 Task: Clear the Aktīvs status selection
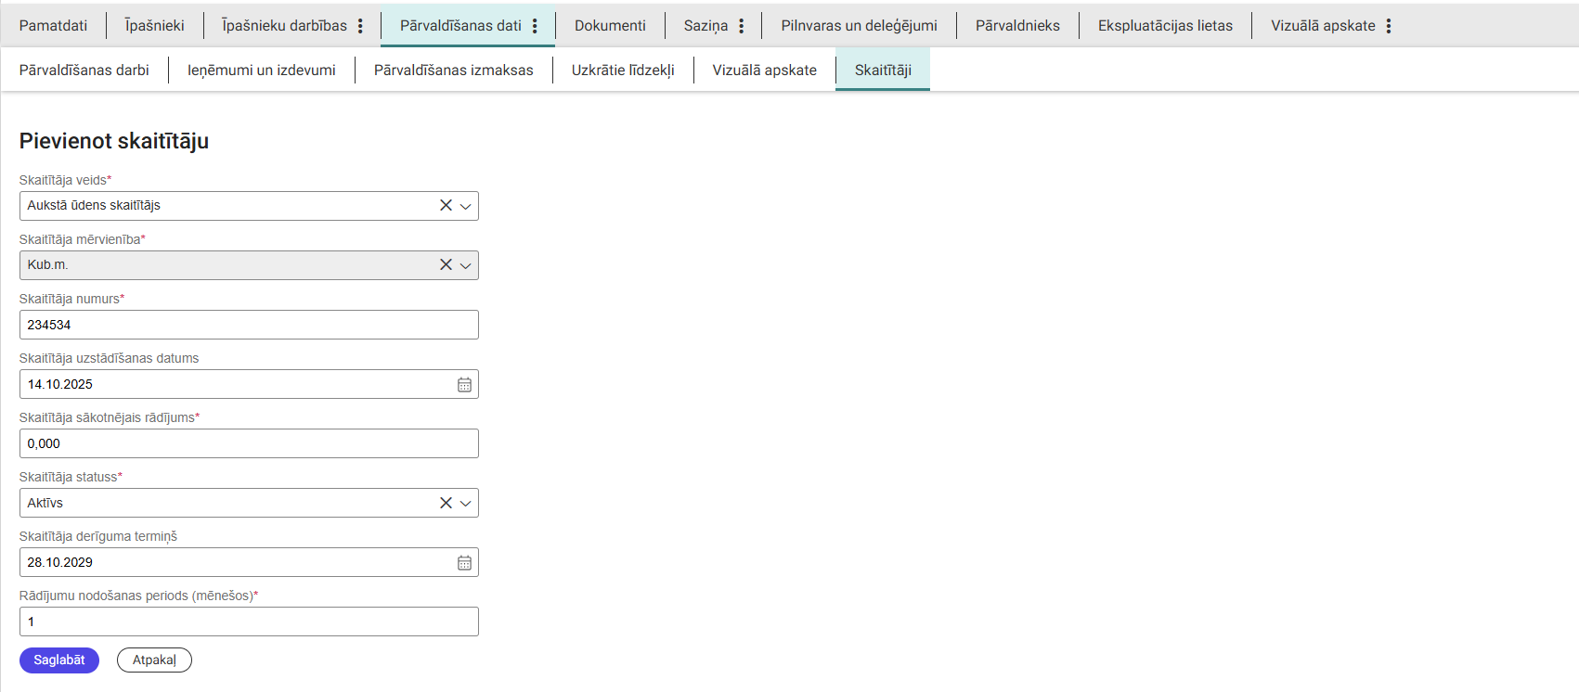coord(446,503)
